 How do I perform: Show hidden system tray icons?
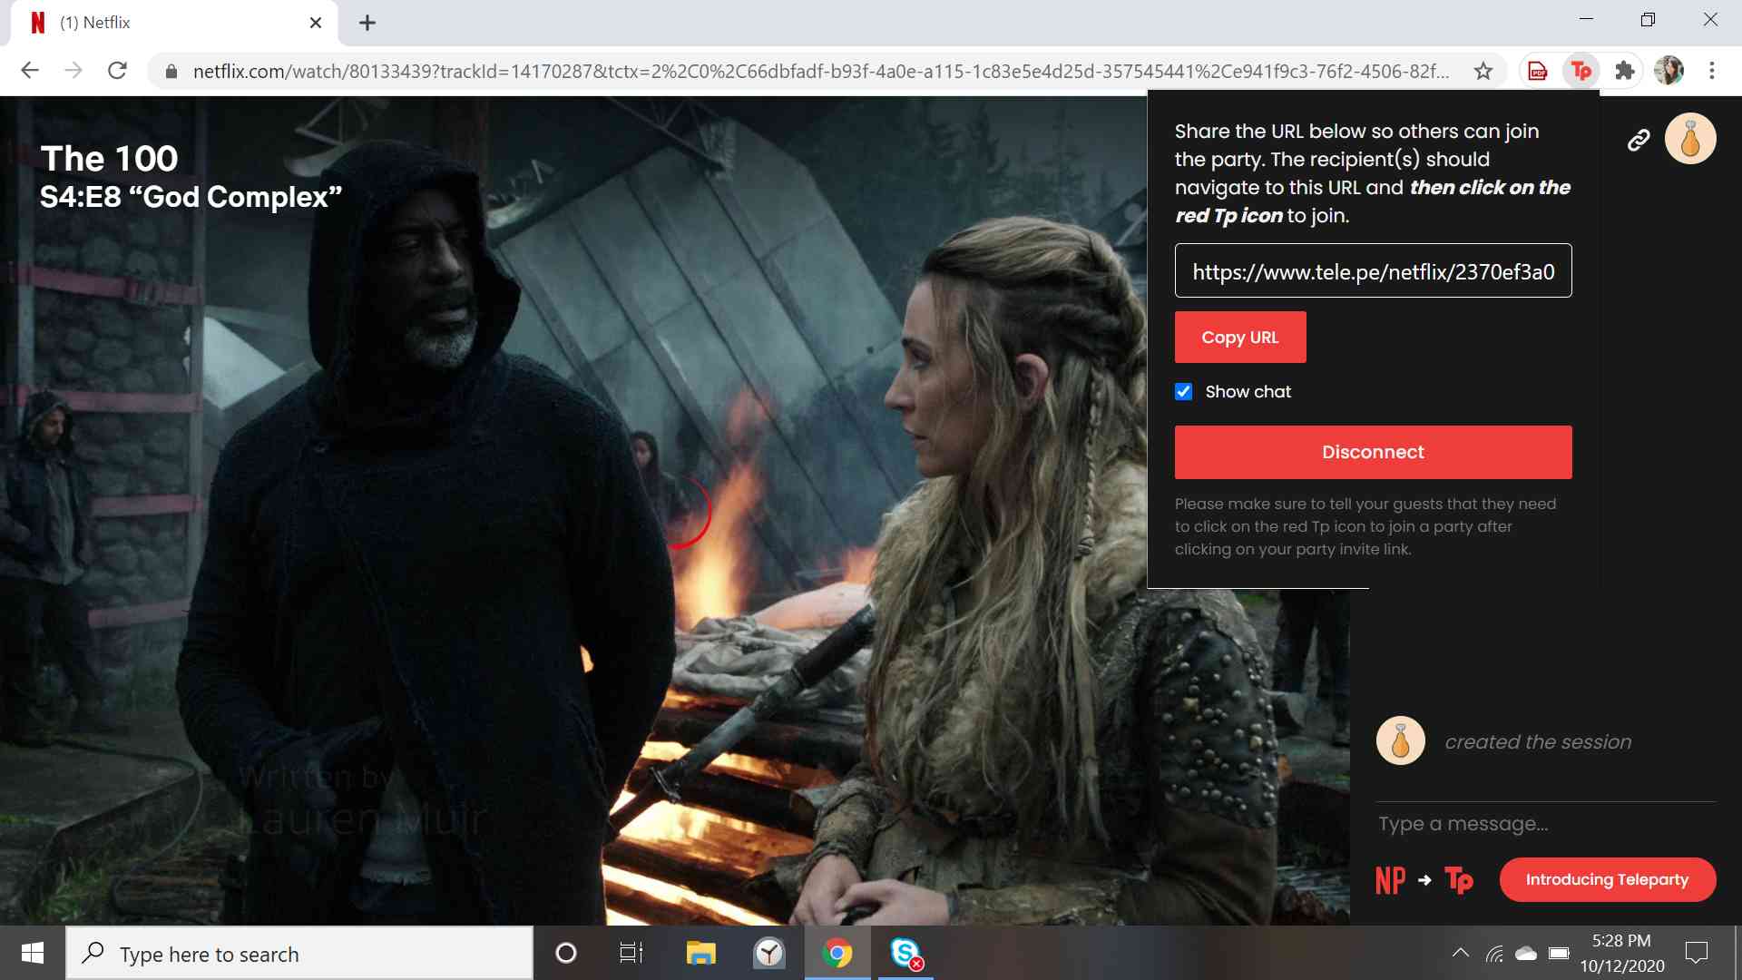click(1461, 953)
